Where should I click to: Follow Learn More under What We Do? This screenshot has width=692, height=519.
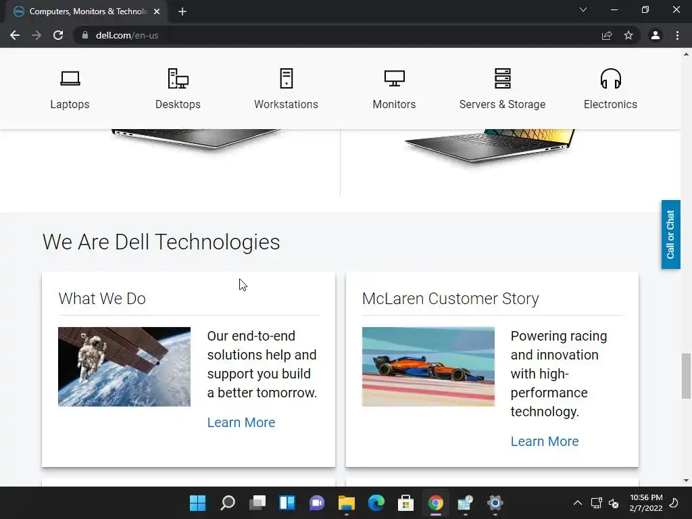pos(241,422)
